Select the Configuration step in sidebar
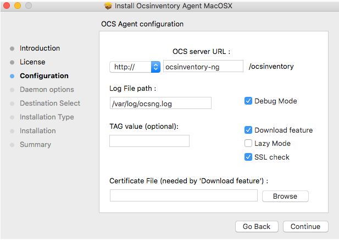This screenshot has width=339, height=240. tap(44, 76)
